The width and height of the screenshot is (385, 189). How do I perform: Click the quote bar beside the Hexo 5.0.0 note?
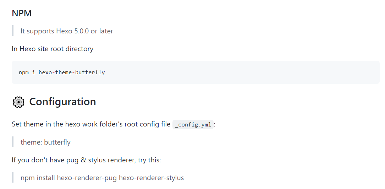[x=12, y=31]
